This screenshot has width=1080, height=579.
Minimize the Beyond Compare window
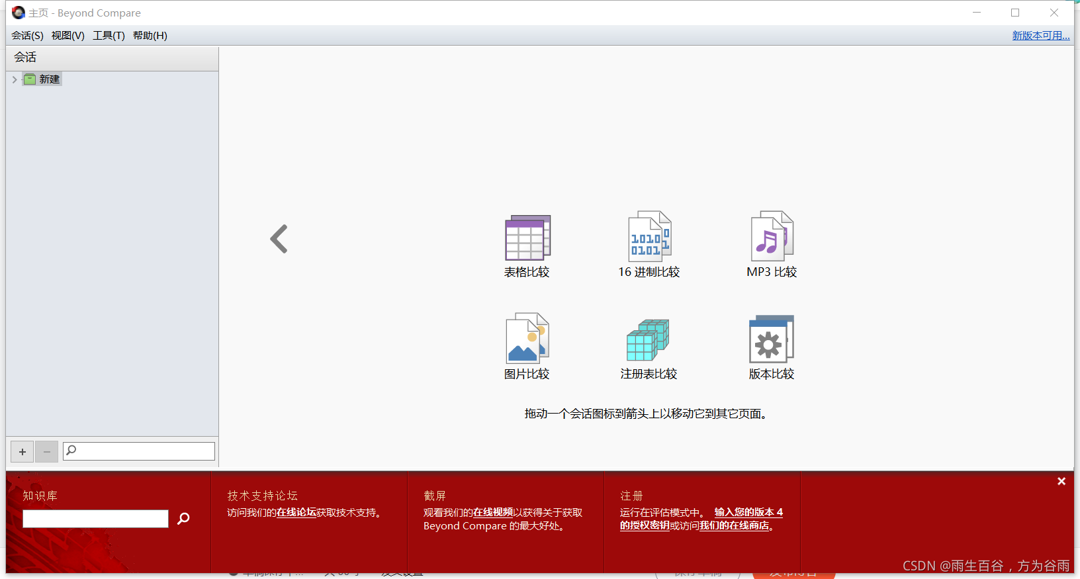click(x=977, y=13)
